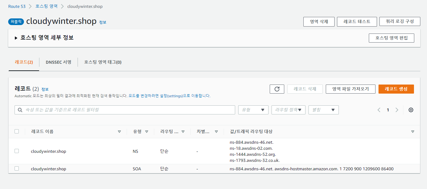Select all records checkbox in header
Screen dimensions: 427x189
(x=17, y=131)
